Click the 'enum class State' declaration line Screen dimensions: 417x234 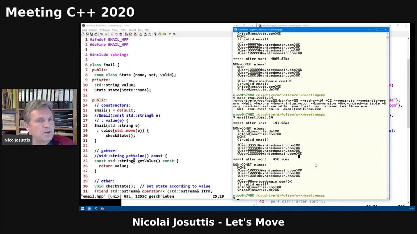tap(135, 75)
